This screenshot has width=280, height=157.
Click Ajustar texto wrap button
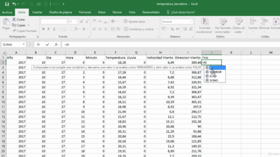[135, 21]
